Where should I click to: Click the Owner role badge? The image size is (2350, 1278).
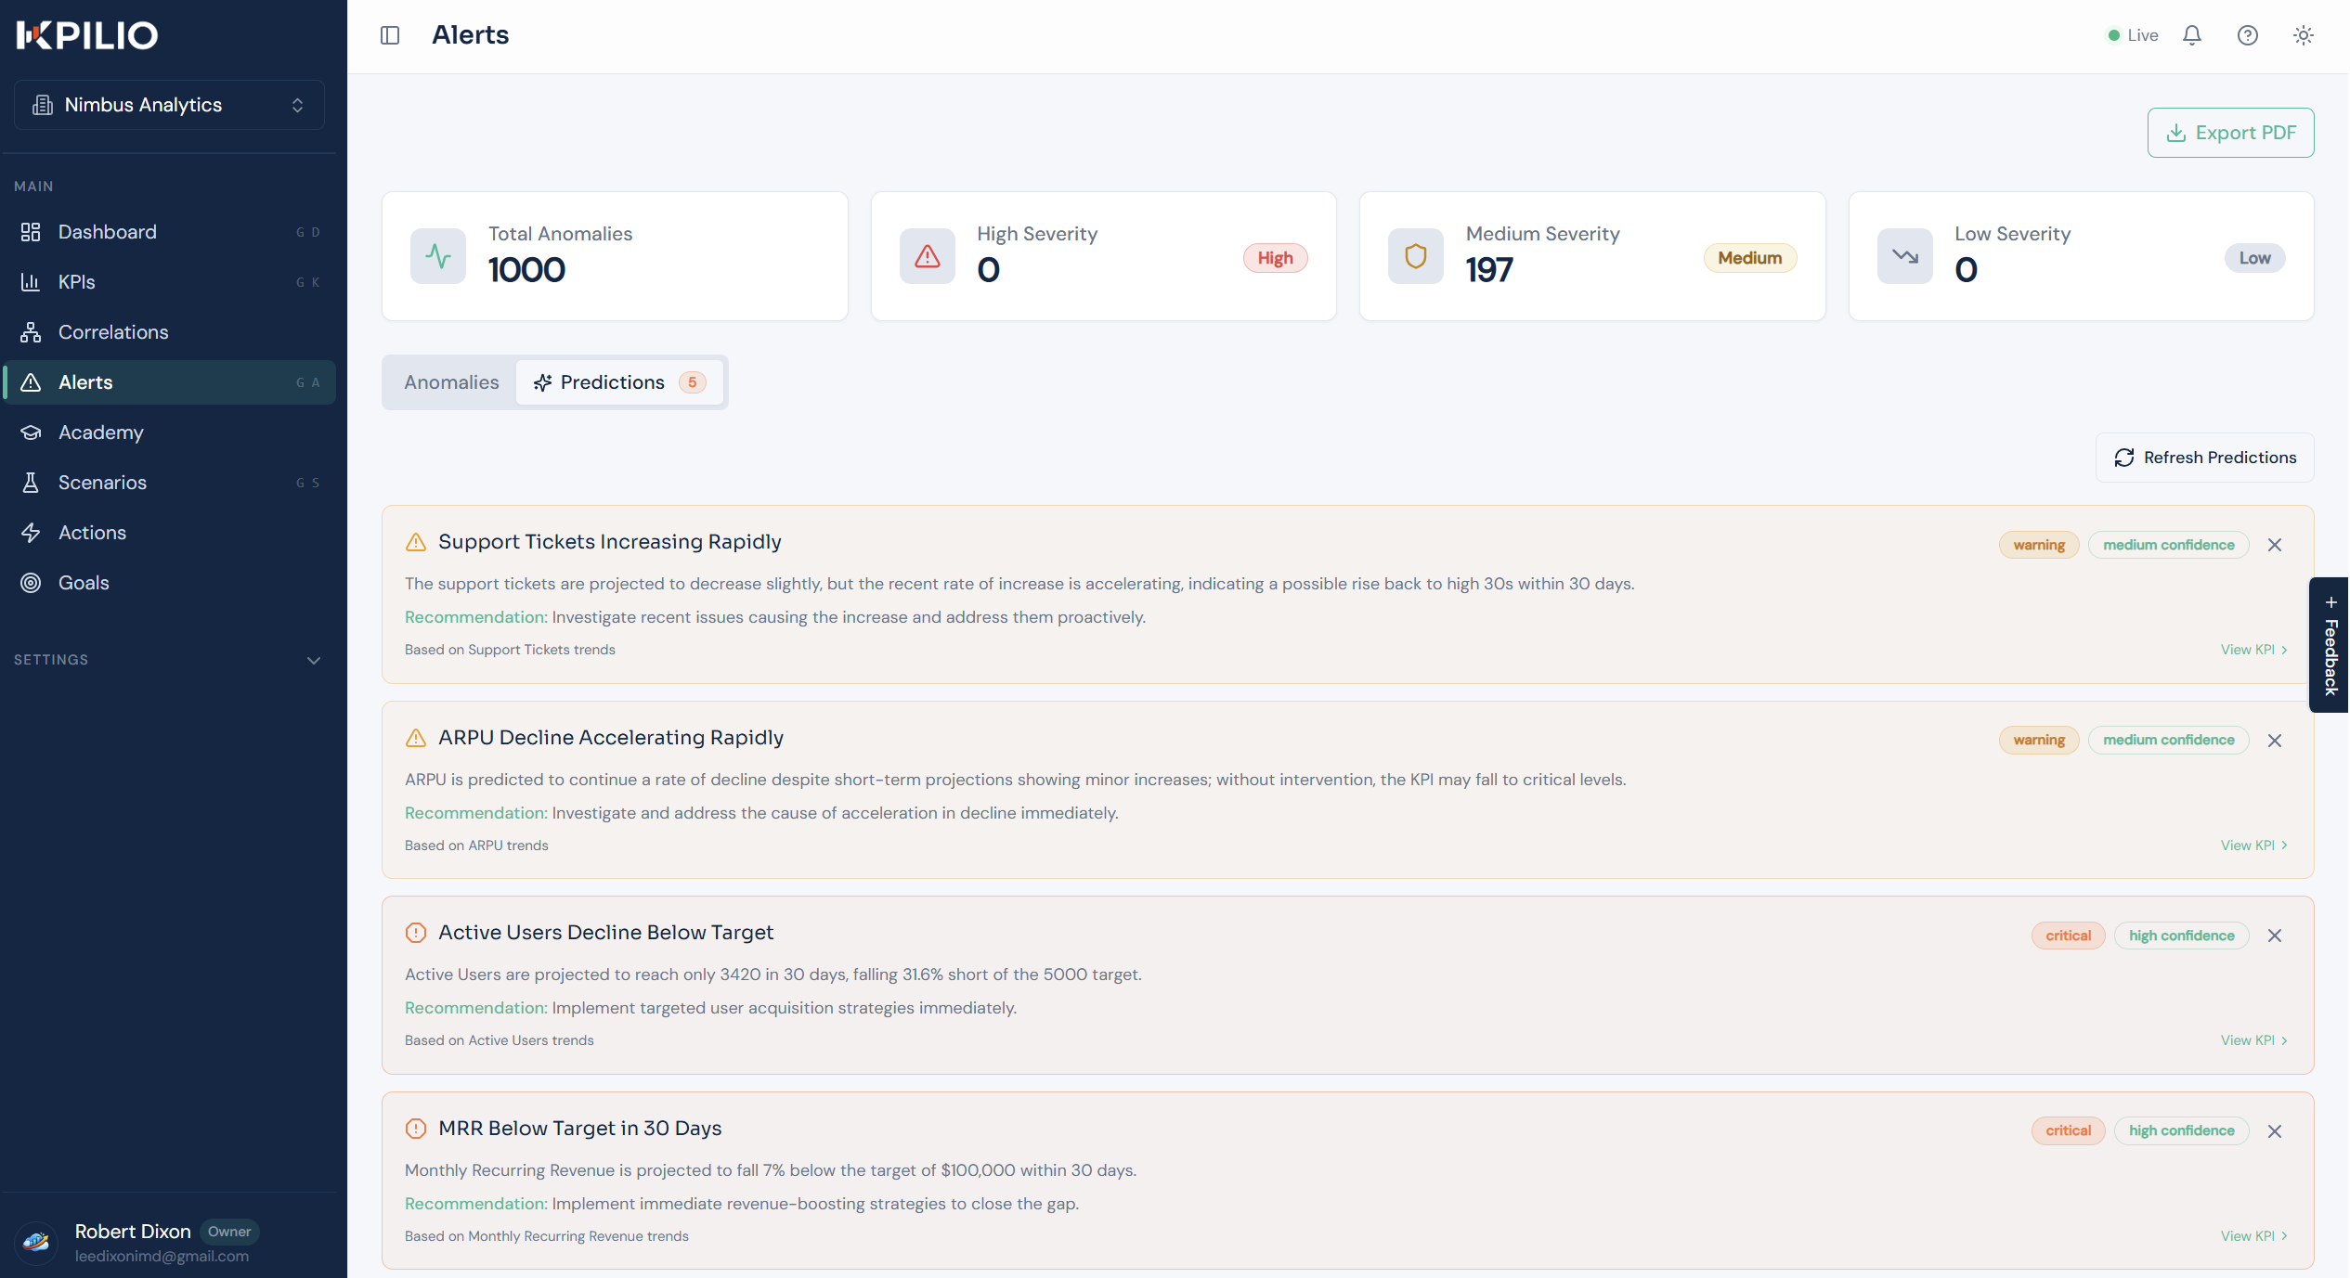[229, 1232]
